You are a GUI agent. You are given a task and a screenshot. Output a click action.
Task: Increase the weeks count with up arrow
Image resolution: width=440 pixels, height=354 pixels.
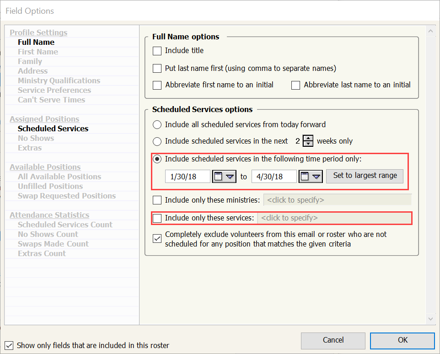(x=309, y=138)
